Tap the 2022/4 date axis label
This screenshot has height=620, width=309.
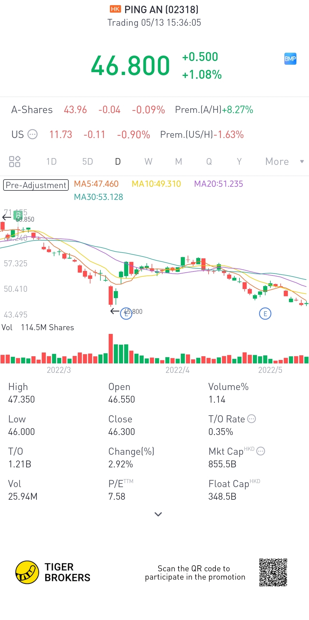pos(177,370)
